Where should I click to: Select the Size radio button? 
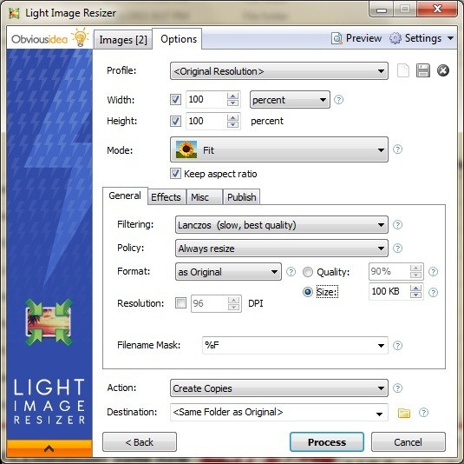(308, 292)
